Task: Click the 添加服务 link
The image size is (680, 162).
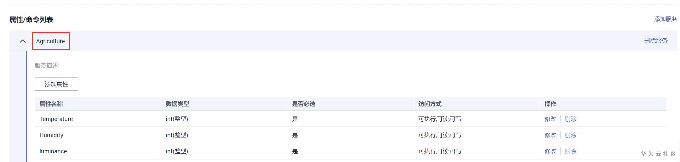Action: pos(665,19)
